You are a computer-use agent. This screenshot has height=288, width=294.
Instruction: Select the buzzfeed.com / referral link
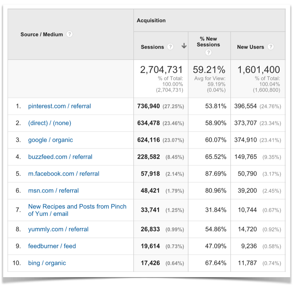coord(60,157)
